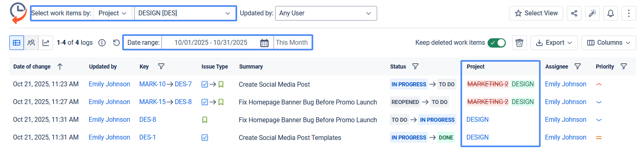Open the Project selection type dropdown
Image resolution: width=643 pixels, height=152 pixels.
pos(112,13)
